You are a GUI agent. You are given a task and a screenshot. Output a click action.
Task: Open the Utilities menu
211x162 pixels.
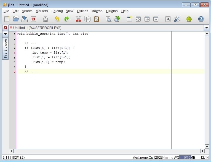tap(82, 11)
